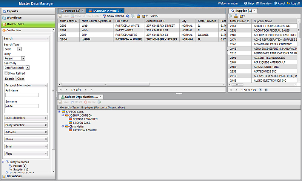Open the View menu in toolbar

tap(154, 16)
